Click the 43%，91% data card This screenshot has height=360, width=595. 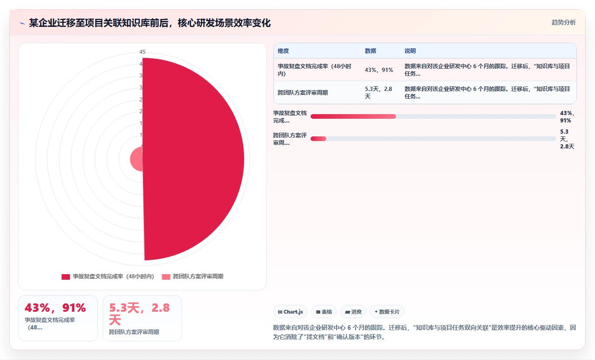pos(58,318)
